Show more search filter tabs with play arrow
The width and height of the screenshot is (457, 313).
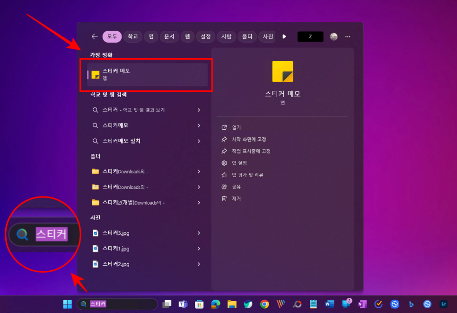284,36
